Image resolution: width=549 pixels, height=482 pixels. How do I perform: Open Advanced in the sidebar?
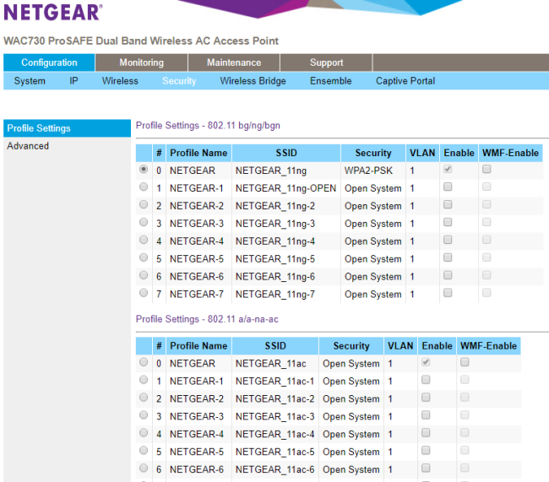coord(28,146)
